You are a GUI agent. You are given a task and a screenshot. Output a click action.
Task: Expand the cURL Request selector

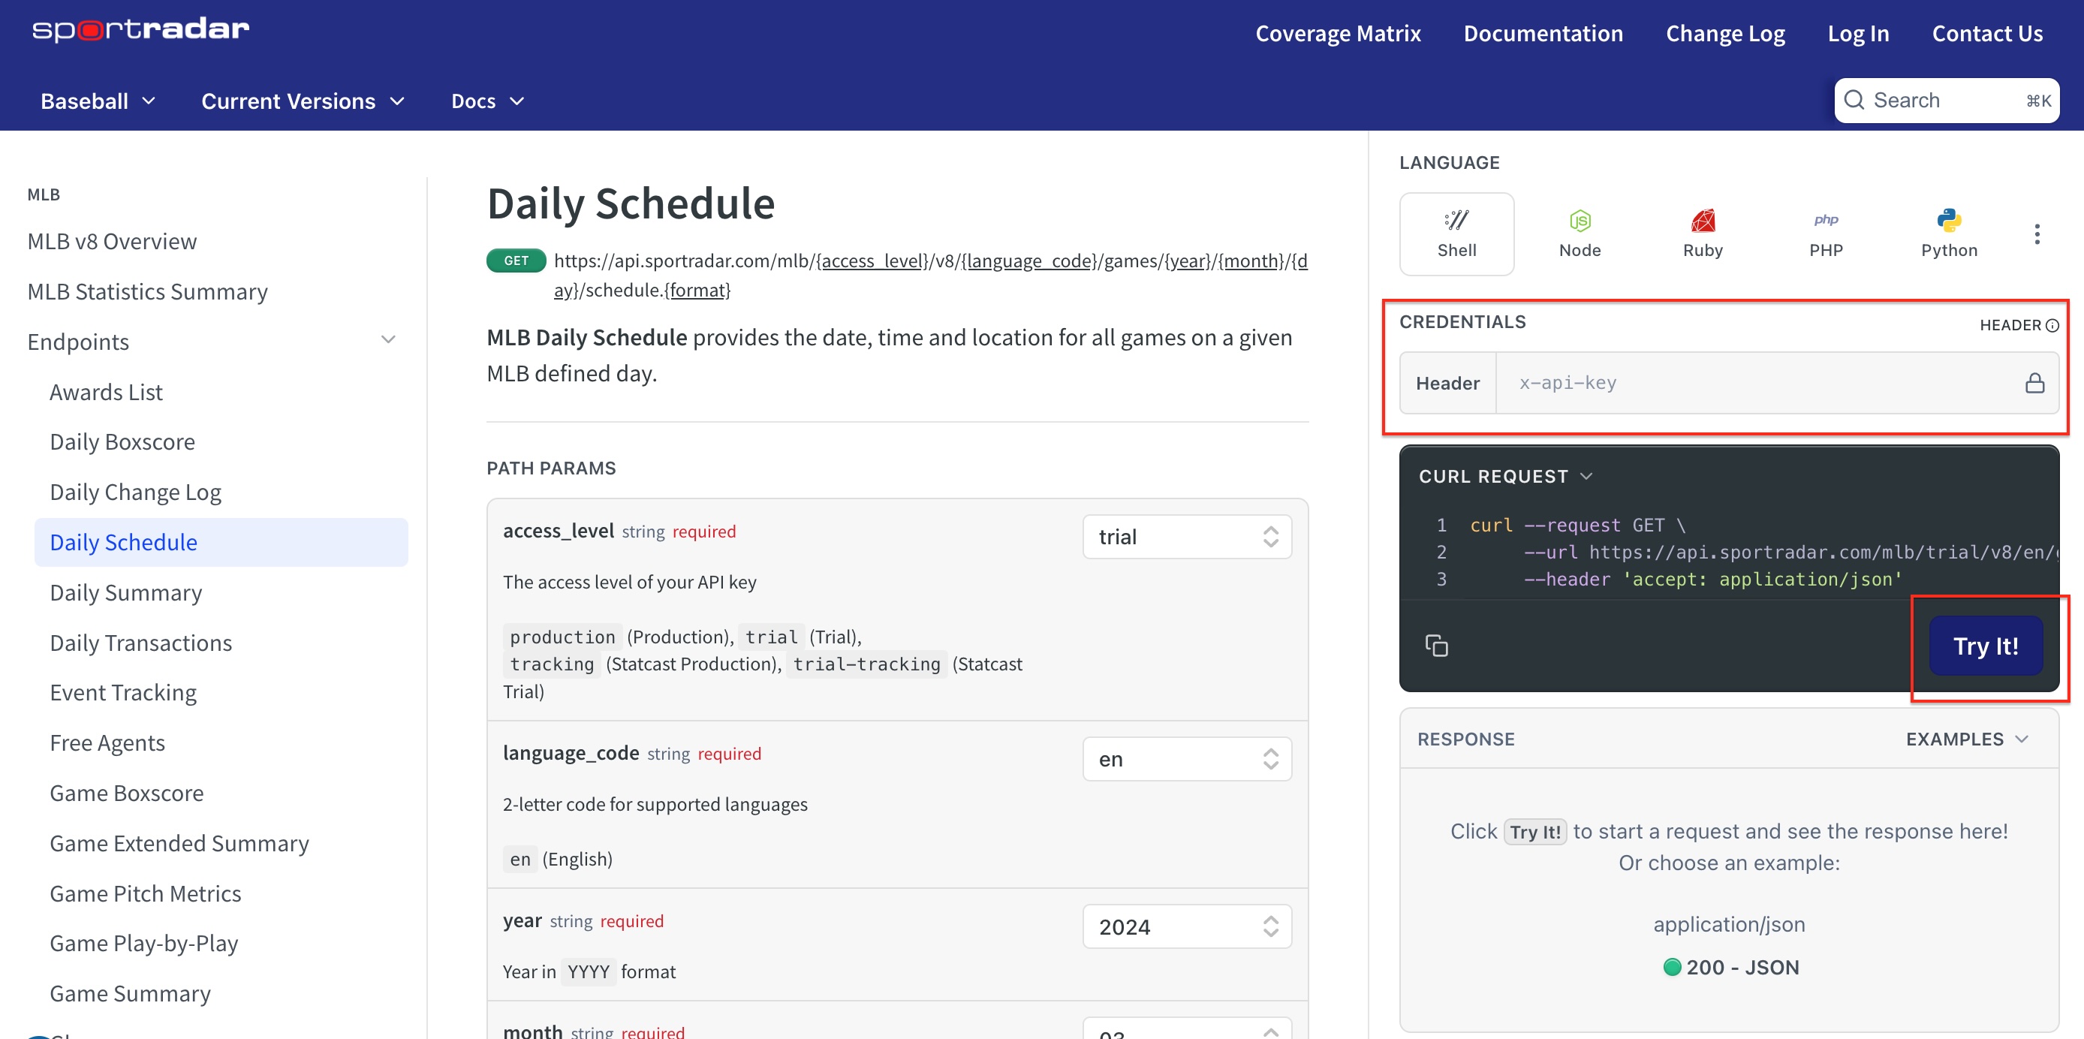pos(1504,476)
